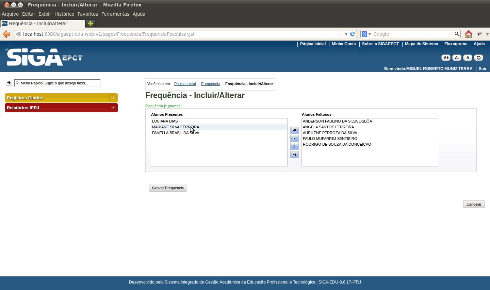Decrease font size with A- button
The height and width of the screenshot is (290, 490).
(x=457, y=58)
